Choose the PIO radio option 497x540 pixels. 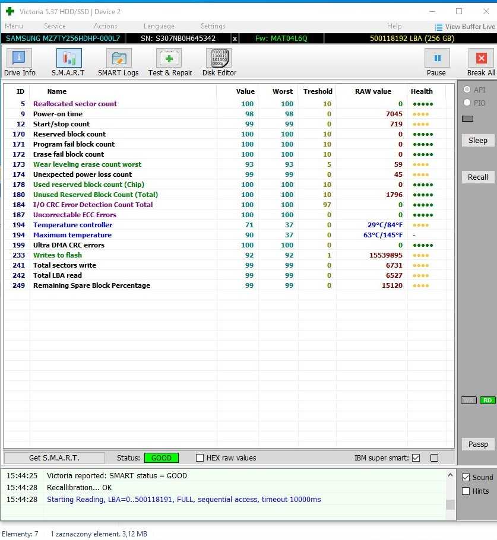(467, 103)
